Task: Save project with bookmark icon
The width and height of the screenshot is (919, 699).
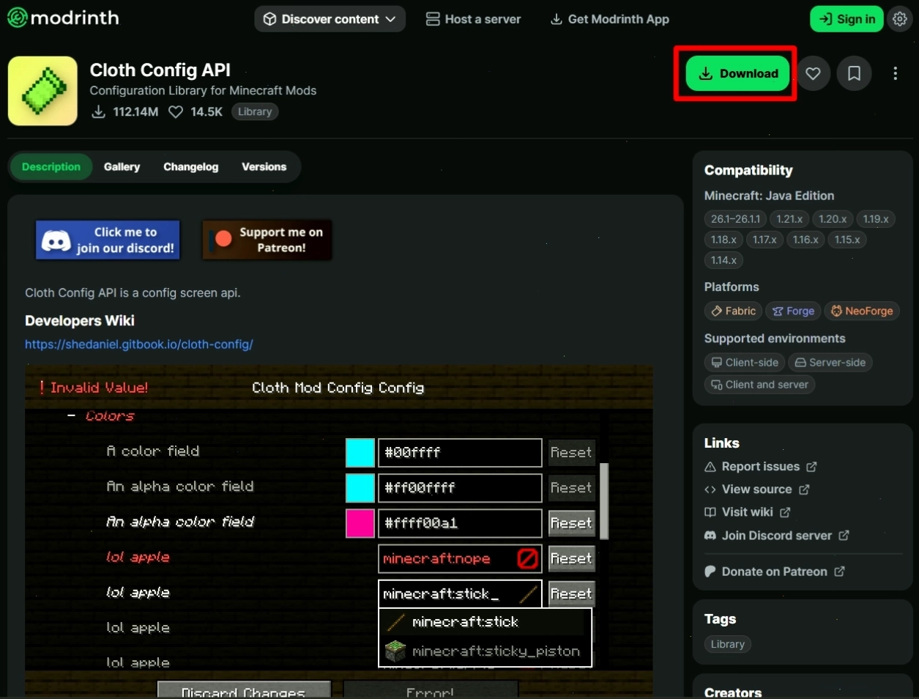Action: 854,73
